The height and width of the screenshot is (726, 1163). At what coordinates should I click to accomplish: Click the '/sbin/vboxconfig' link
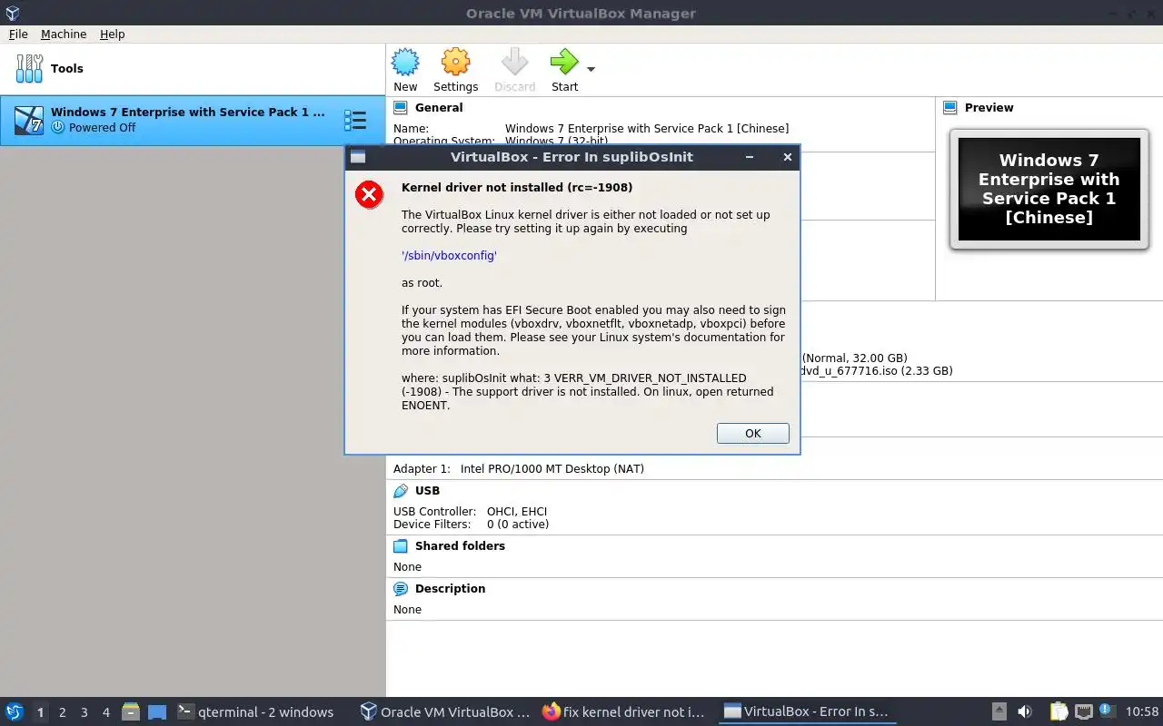pos(449,256)
